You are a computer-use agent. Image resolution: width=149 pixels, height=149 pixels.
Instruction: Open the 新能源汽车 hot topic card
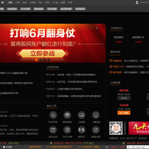coord(138,39)
